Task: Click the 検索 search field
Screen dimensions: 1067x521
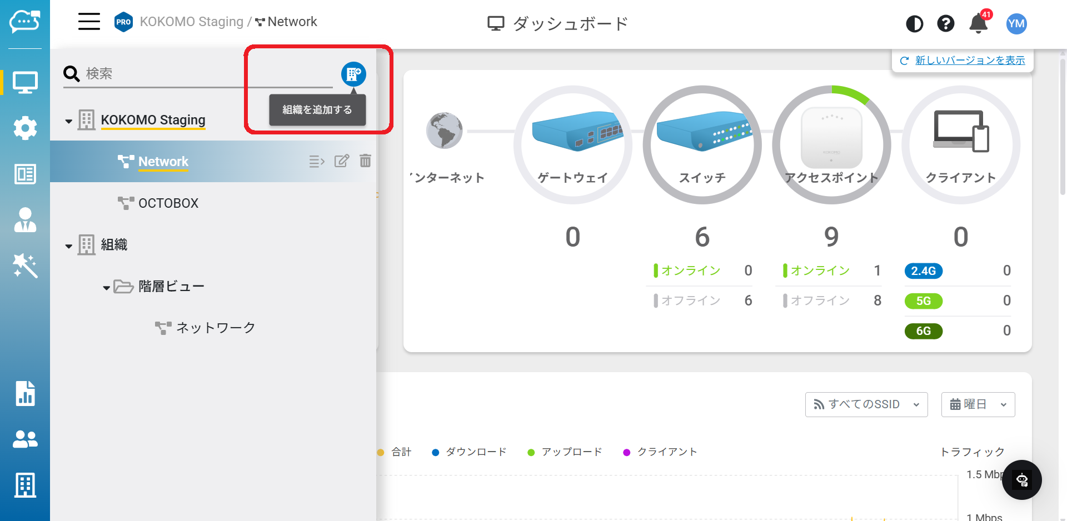Action: [x=206, y=74]
